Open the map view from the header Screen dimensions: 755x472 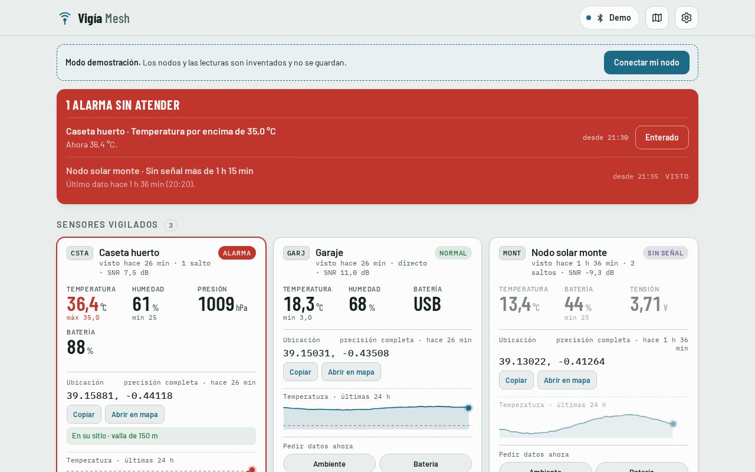(657, 18)
